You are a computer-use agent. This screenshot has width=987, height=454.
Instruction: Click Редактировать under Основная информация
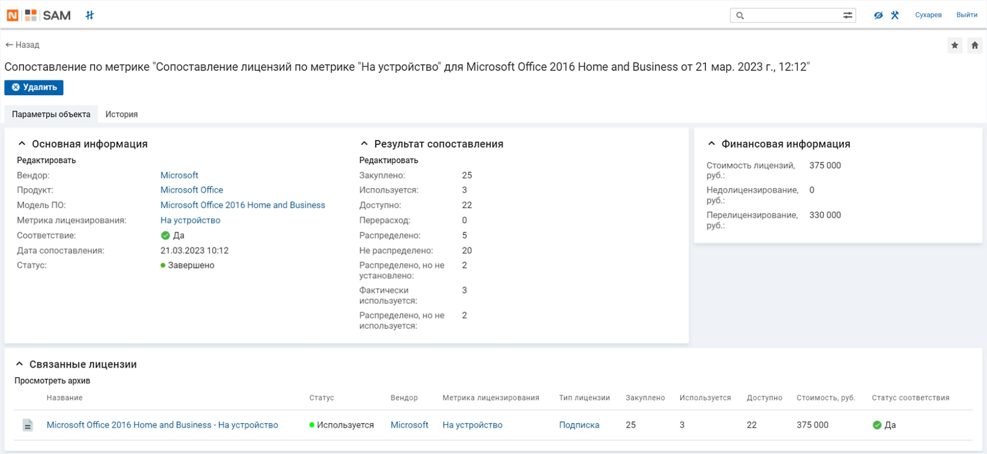(46, 160)
